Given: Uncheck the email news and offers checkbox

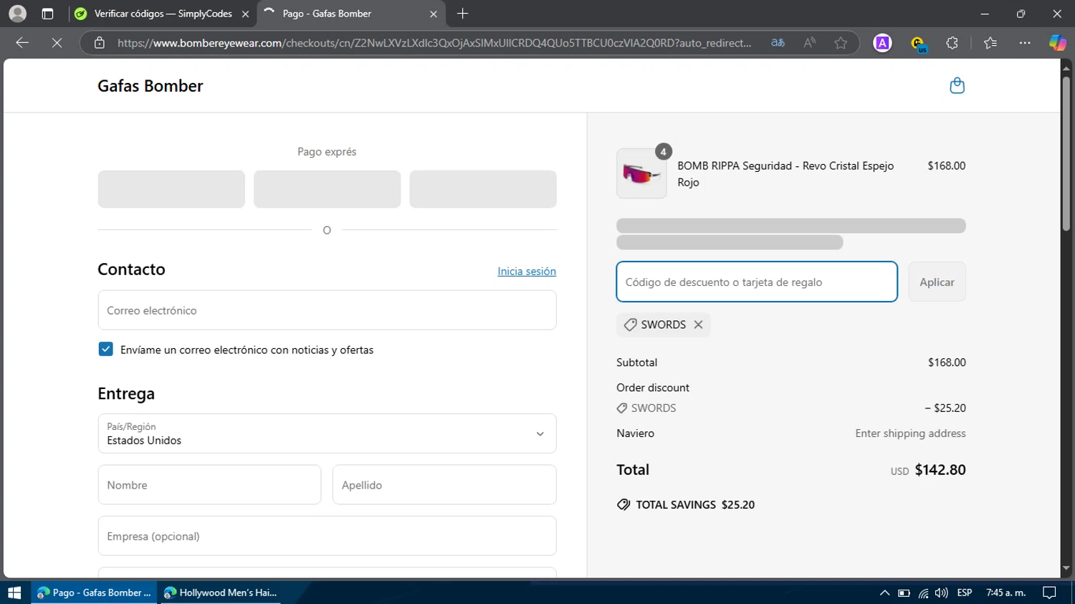Looking at the screenshot, I should point(105,349).
